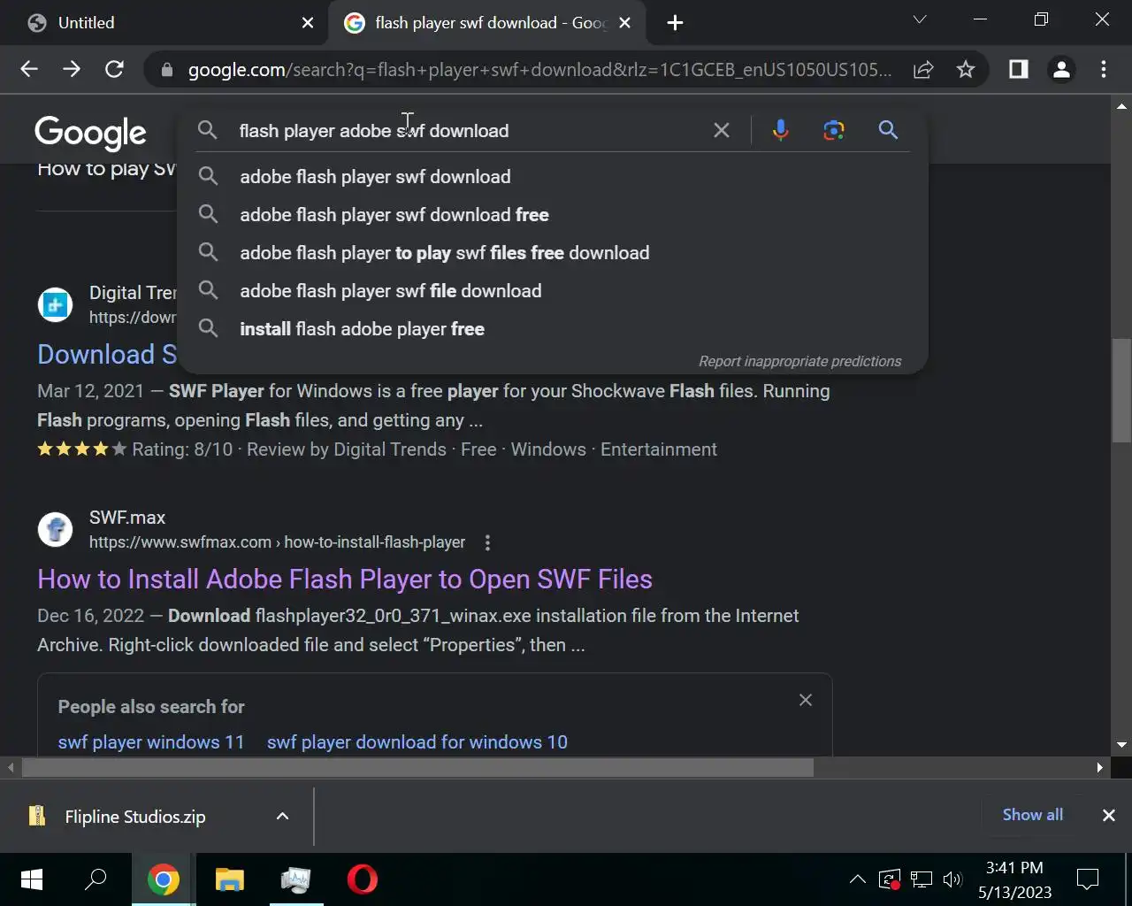Screen dimensions: 1132x906
Task: Reload the current page
Action: [114, 69]
